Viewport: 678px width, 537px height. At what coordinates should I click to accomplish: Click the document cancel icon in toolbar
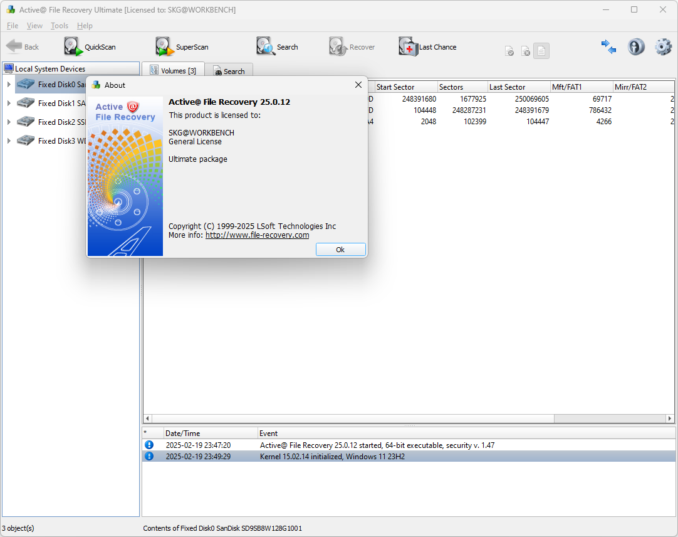(x=525, y=51)
